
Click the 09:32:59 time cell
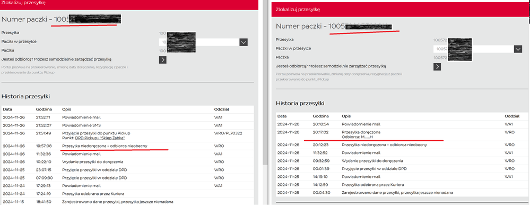coord(321,161)
